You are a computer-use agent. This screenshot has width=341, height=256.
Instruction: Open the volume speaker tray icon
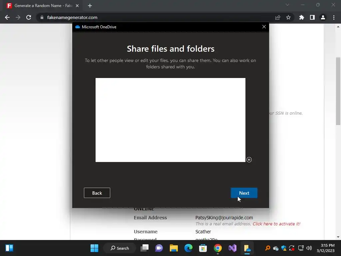pos(309,248)
